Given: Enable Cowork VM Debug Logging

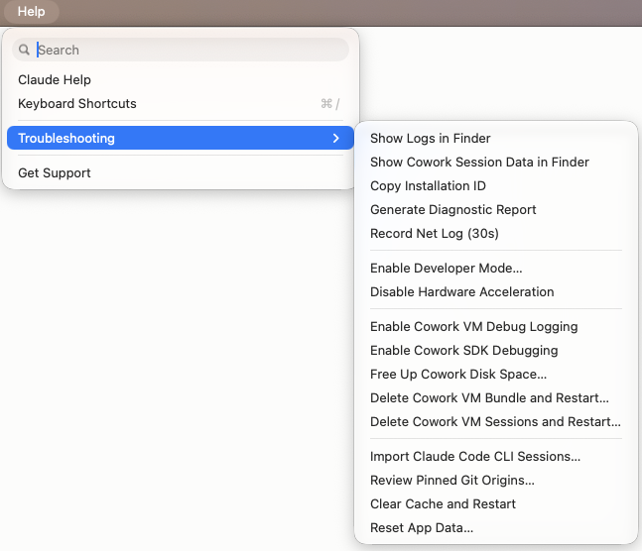Looking at the screenshot, I should click(x=496, y=326).
